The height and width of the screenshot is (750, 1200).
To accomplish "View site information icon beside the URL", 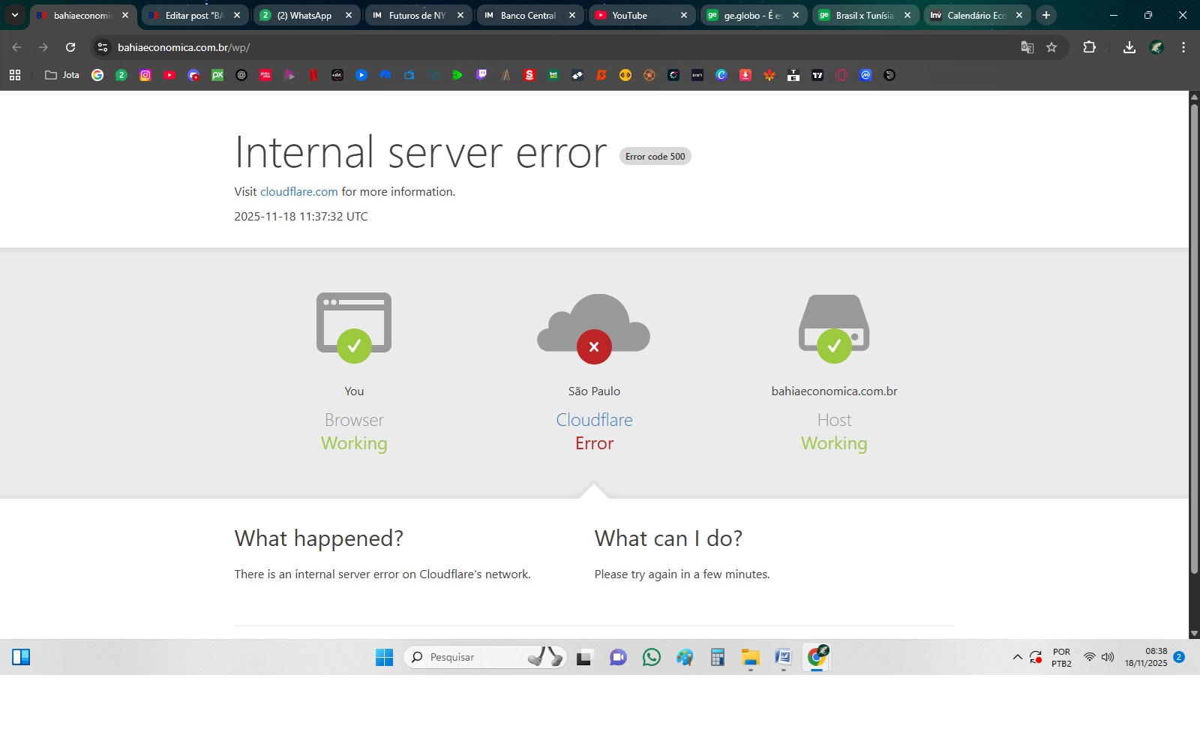I will pyautogui.click(x=103, y=47).
